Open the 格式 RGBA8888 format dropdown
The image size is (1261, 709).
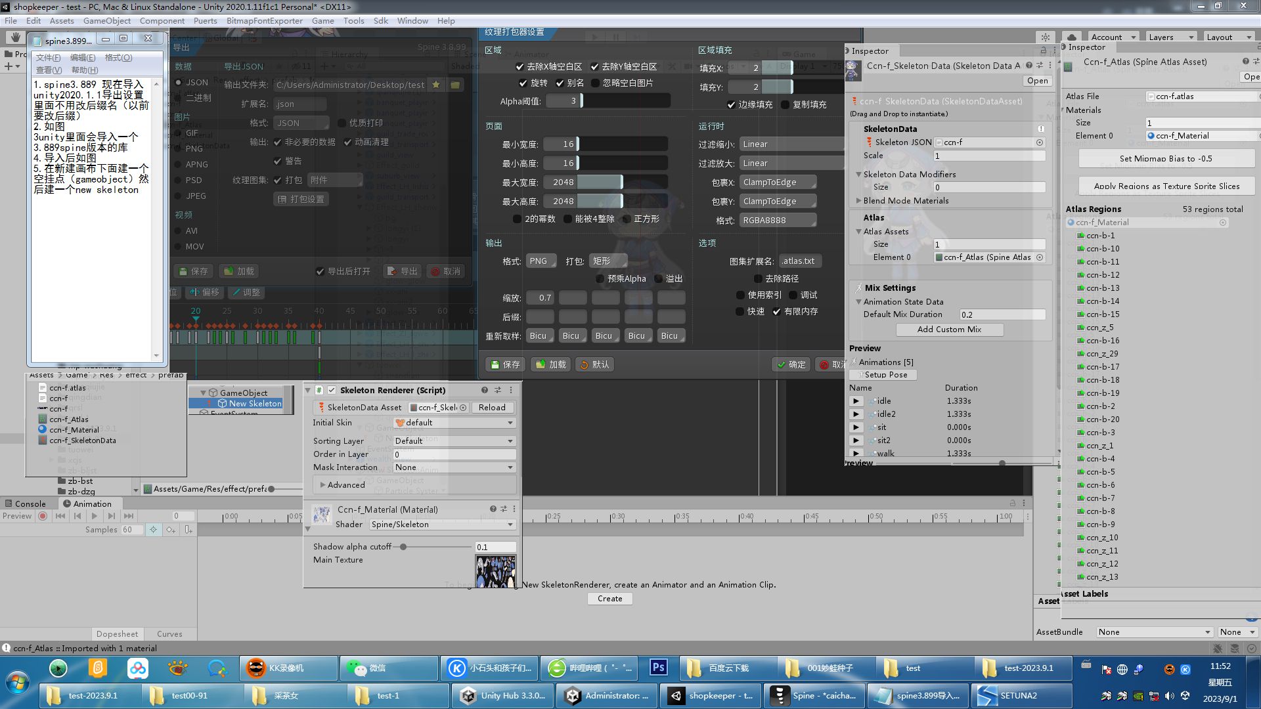pos(778,221)
